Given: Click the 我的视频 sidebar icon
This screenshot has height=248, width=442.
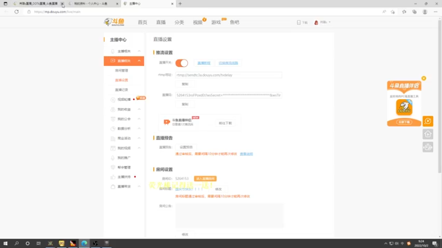Looking at the screenshot, I should coord(113,148).
